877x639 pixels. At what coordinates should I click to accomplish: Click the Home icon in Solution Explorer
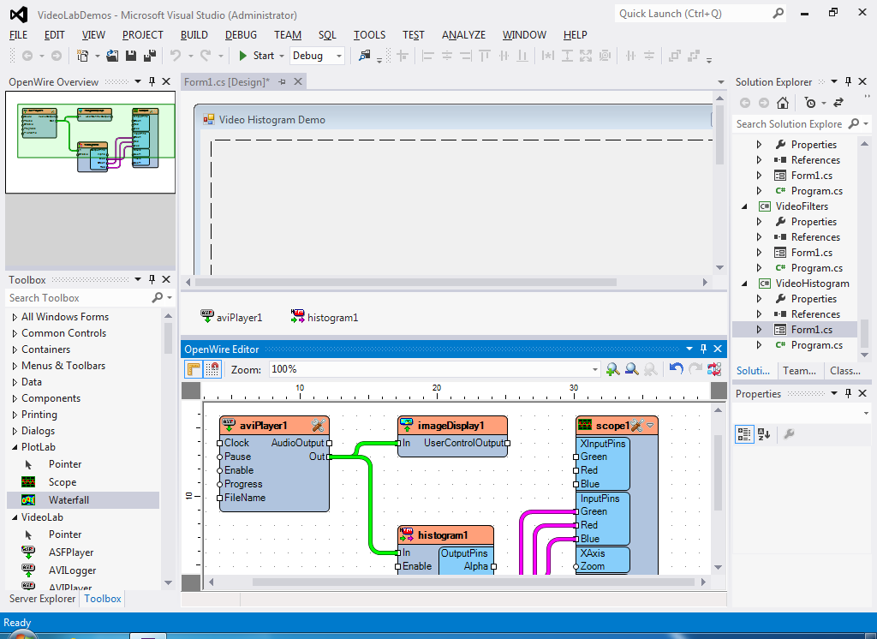[783, 103]
